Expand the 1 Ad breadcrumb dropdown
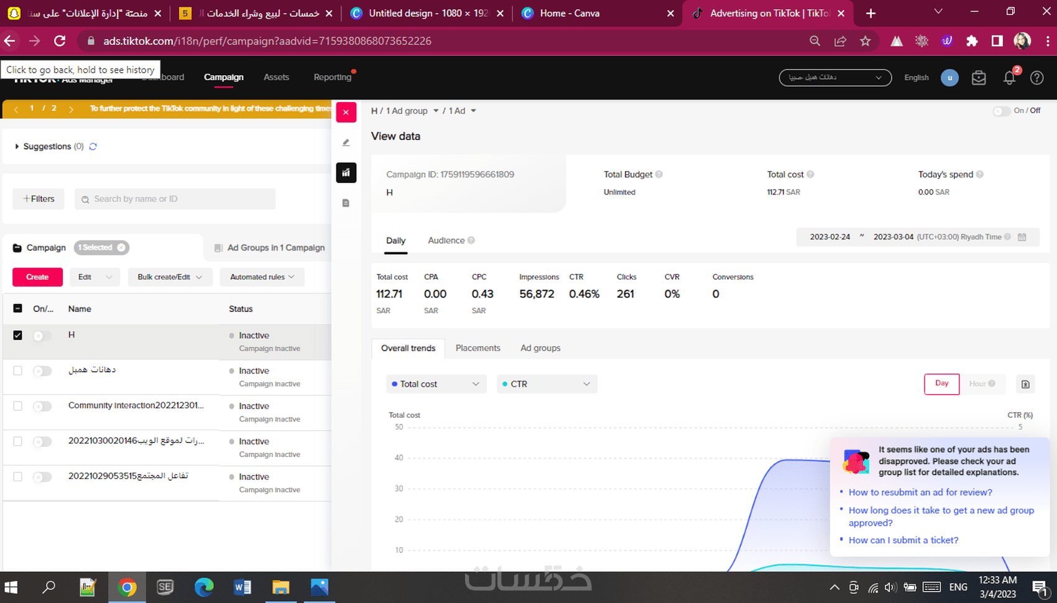This screenshot has height=603, width=1057. tap(473, 111)
